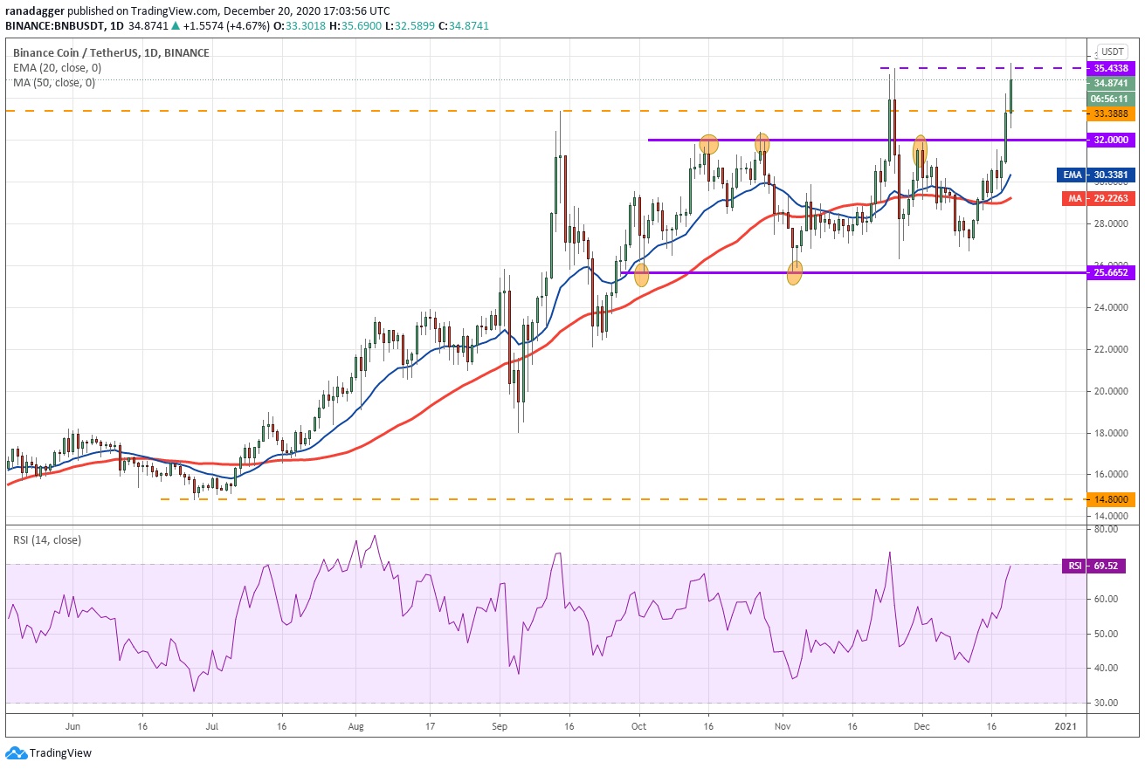This screenshot has width=1145, height=769.
Task: Click the purple RSI badge
Action: point(1074,566)
